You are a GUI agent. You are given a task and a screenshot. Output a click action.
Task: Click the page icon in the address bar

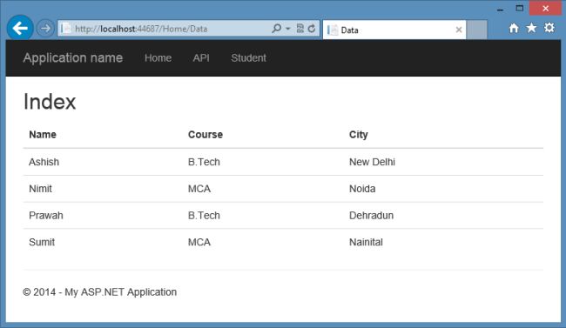click(66, 29)
